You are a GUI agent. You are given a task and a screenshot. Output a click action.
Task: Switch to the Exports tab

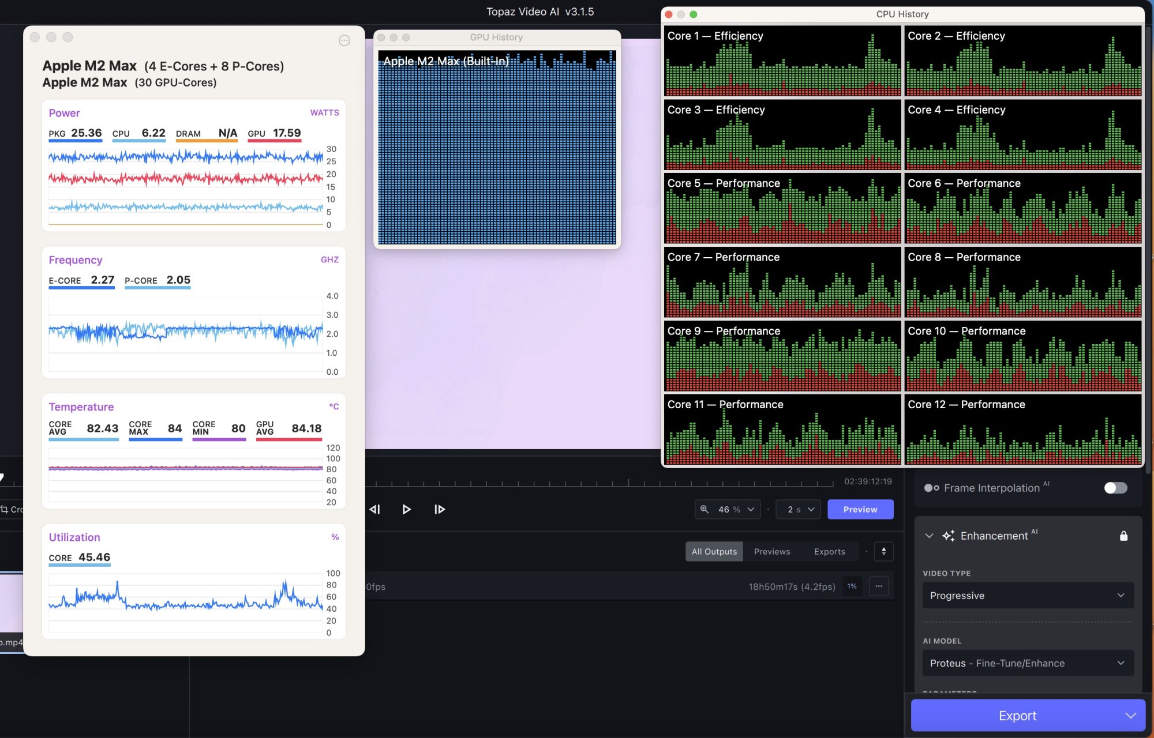[829, 551]
